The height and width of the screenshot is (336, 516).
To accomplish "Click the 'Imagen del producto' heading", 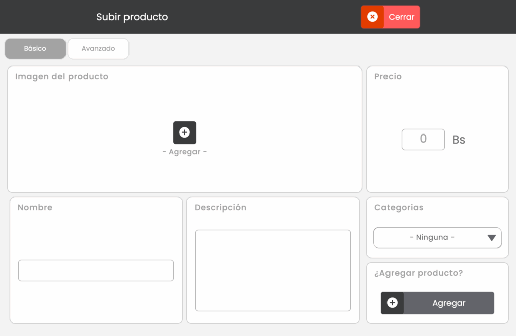I will tap(61, 77).
